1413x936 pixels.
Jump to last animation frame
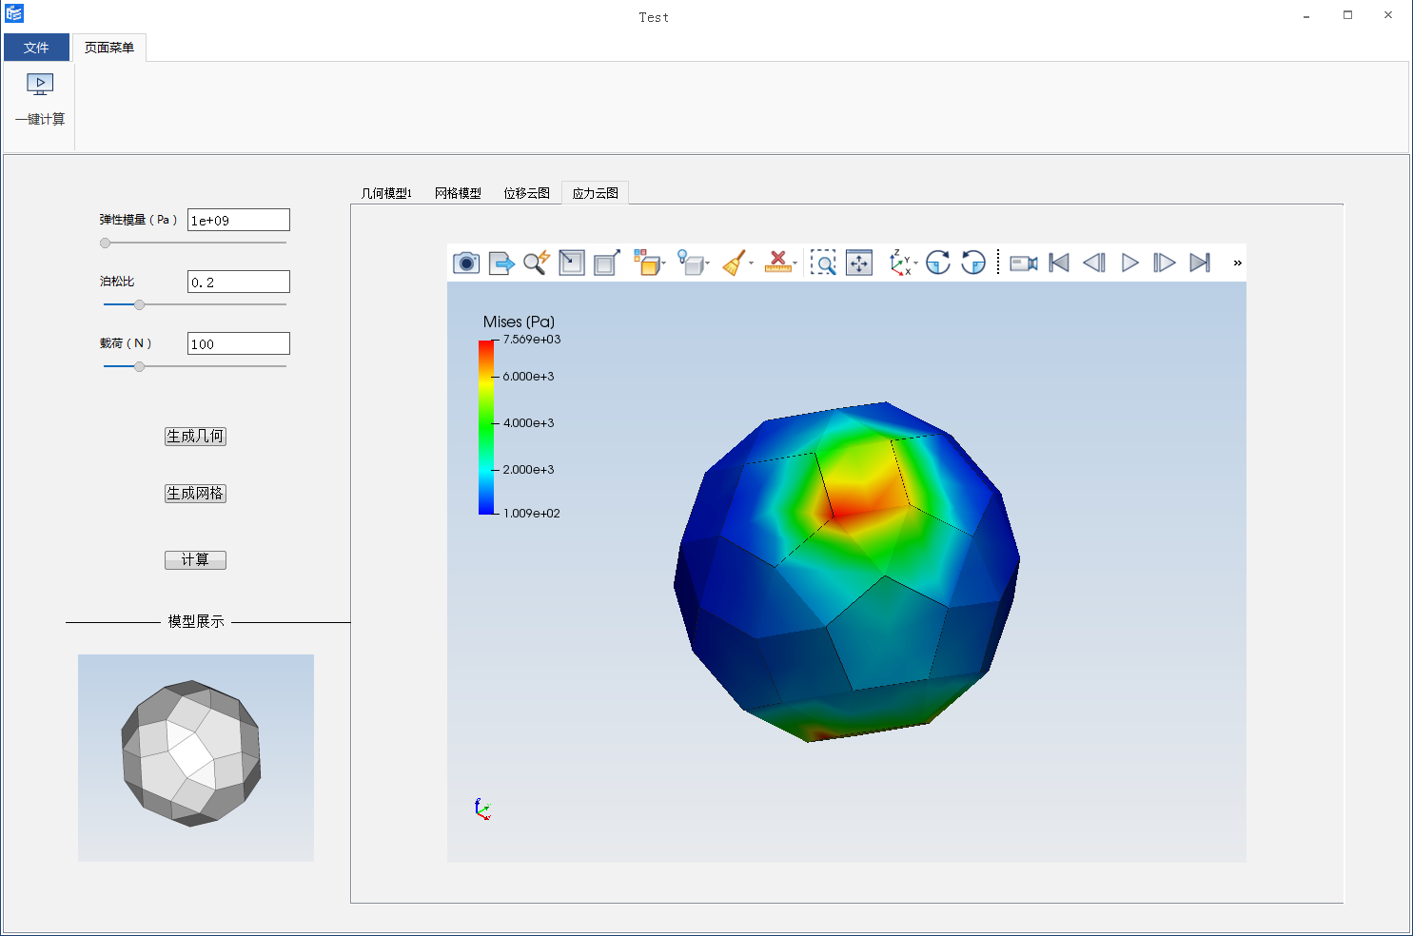1200,263
